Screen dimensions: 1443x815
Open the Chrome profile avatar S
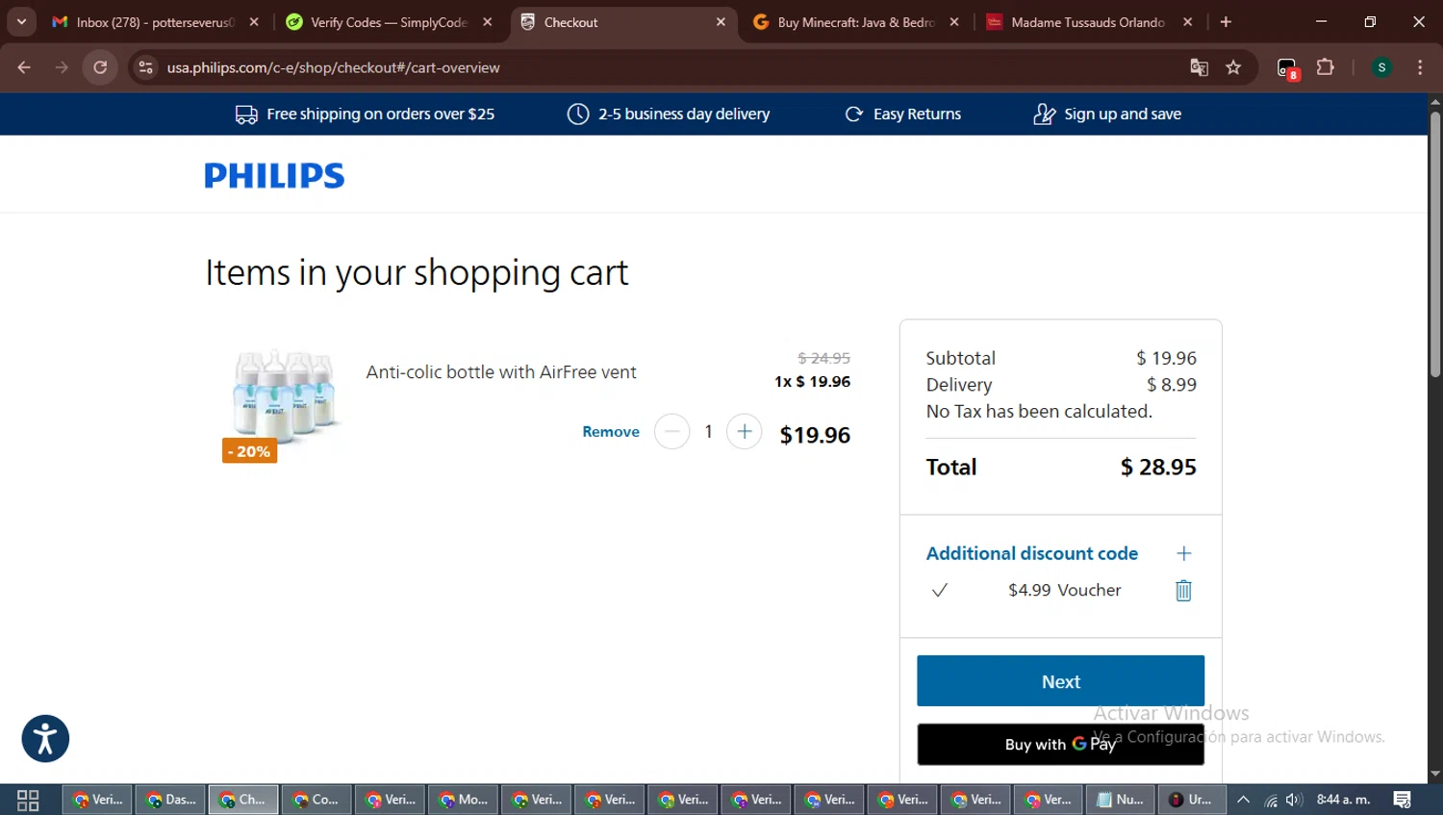[1381, 67]
